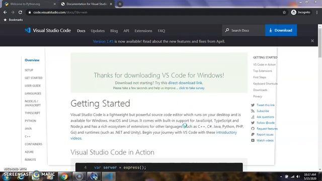The height and width of the screenshot is (181, 322).
Task: Expand AZURE in the left sidebar
Action: (29, 152)
